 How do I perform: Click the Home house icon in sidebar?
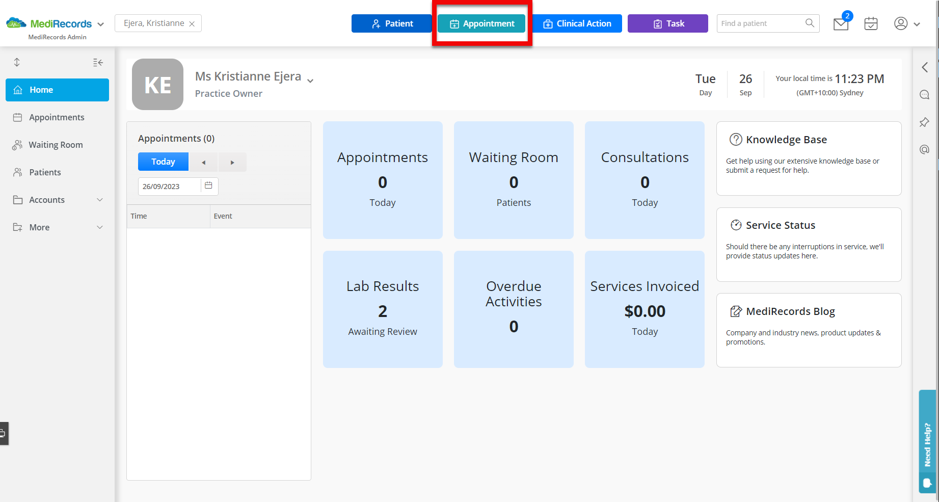click(x=18, y=90)
